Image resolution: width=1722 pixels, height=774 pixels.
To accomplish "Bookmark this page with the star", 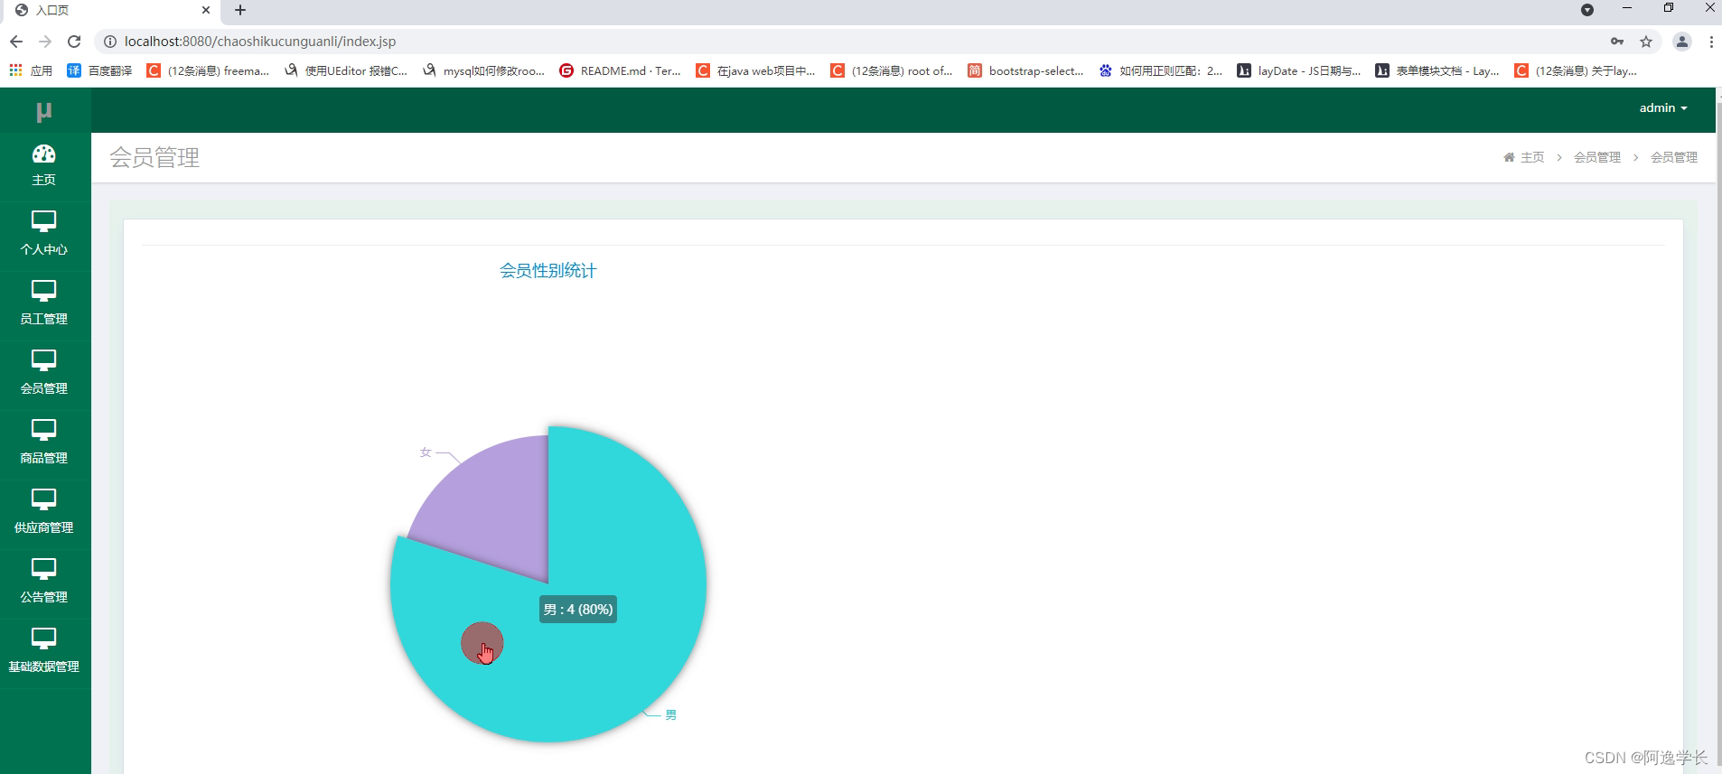I will pyautogui.click(x=1646, y=42).
